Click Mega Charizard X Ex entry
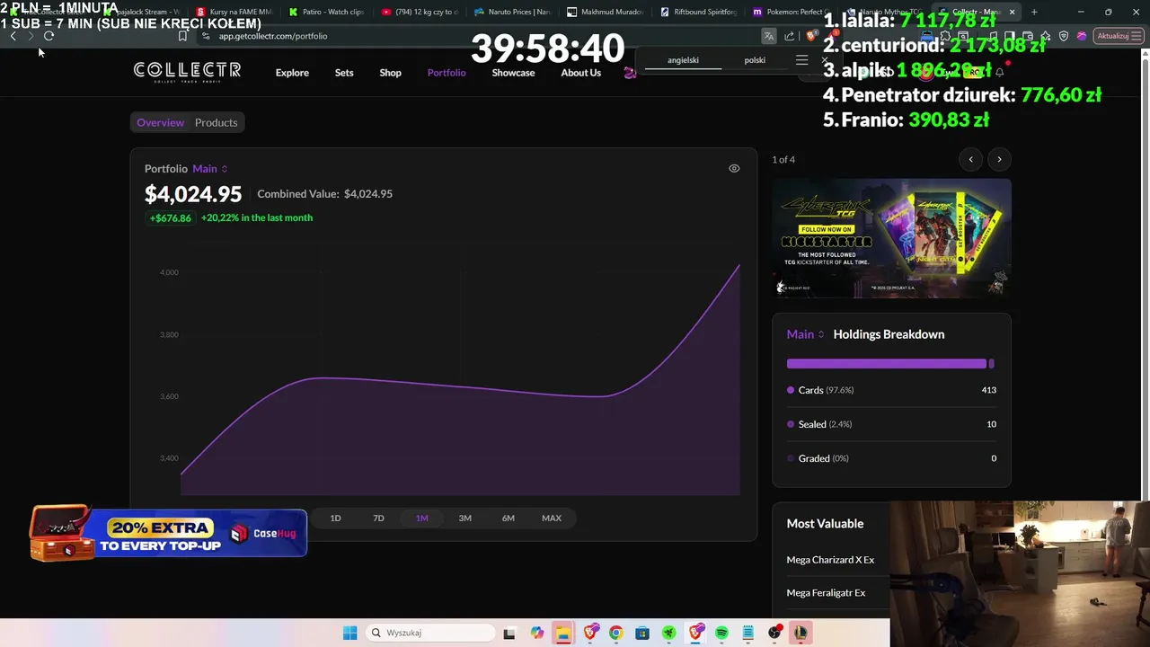This screenshot has height=647, width=1150. (830, 560)
